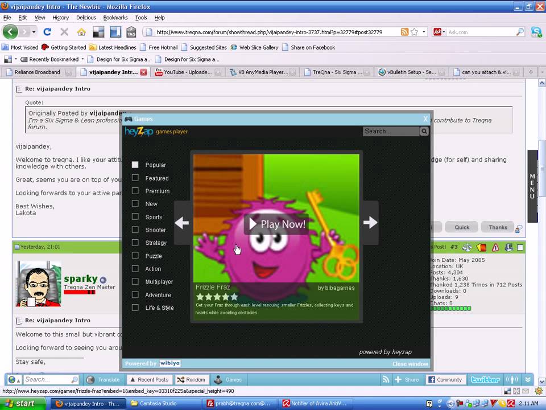Click the Windows start button
546x410 pixels.
click(x=23, y=403)
